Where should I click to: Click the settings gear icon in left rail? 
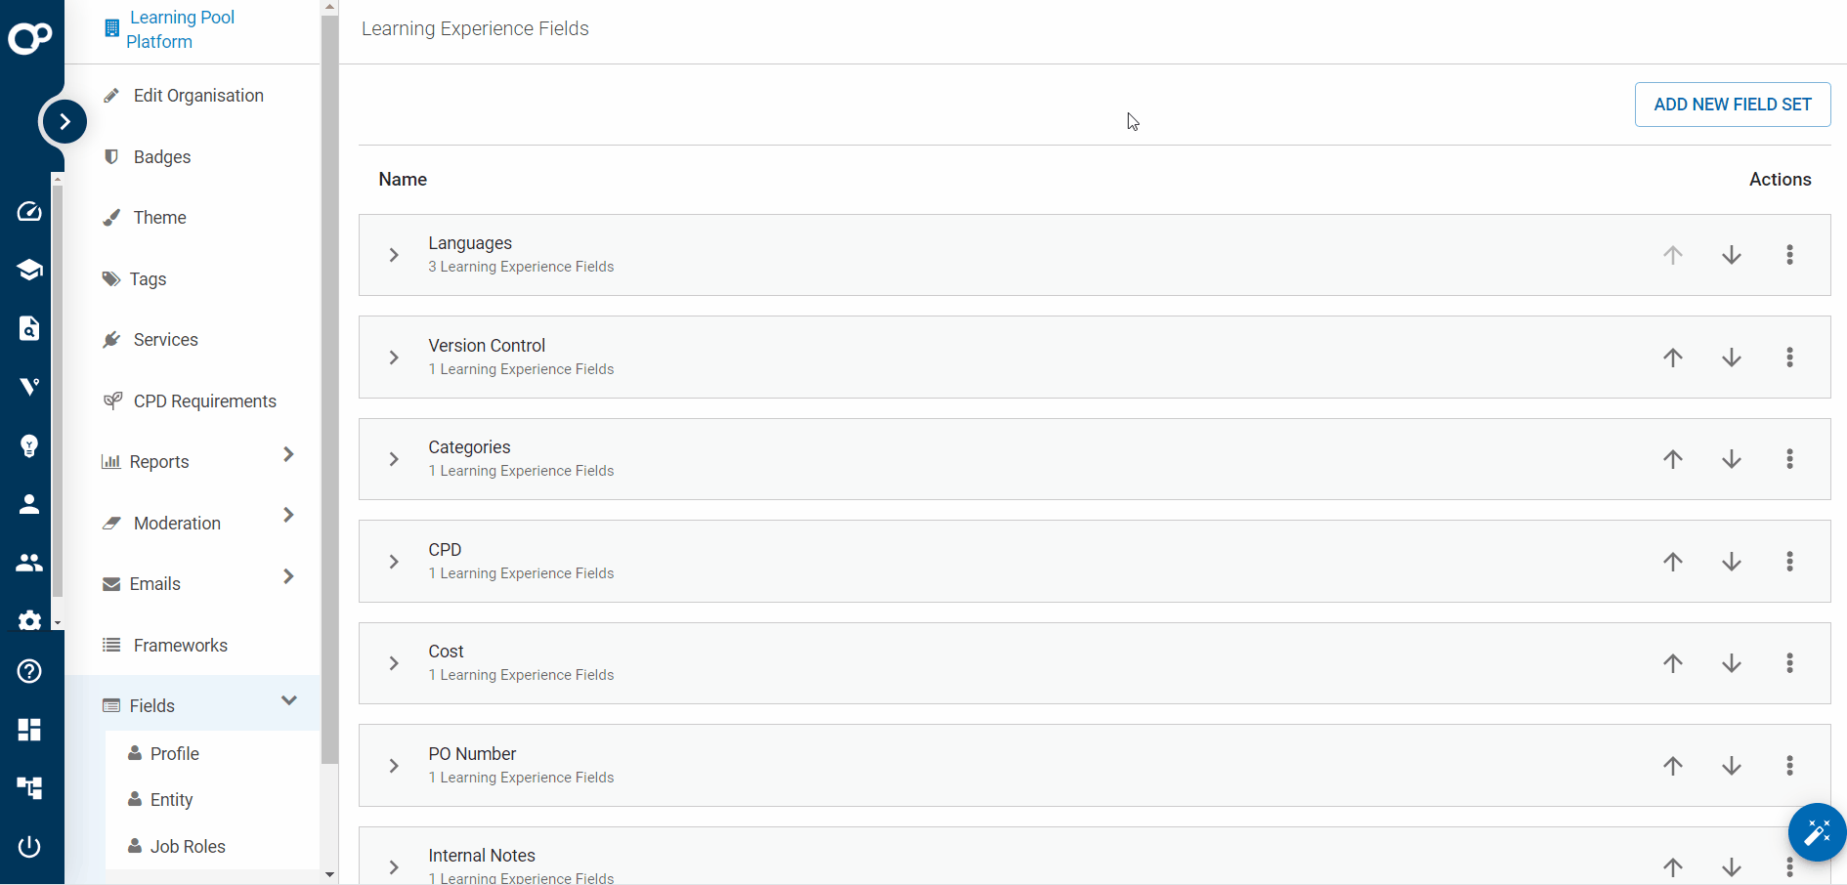29,620
